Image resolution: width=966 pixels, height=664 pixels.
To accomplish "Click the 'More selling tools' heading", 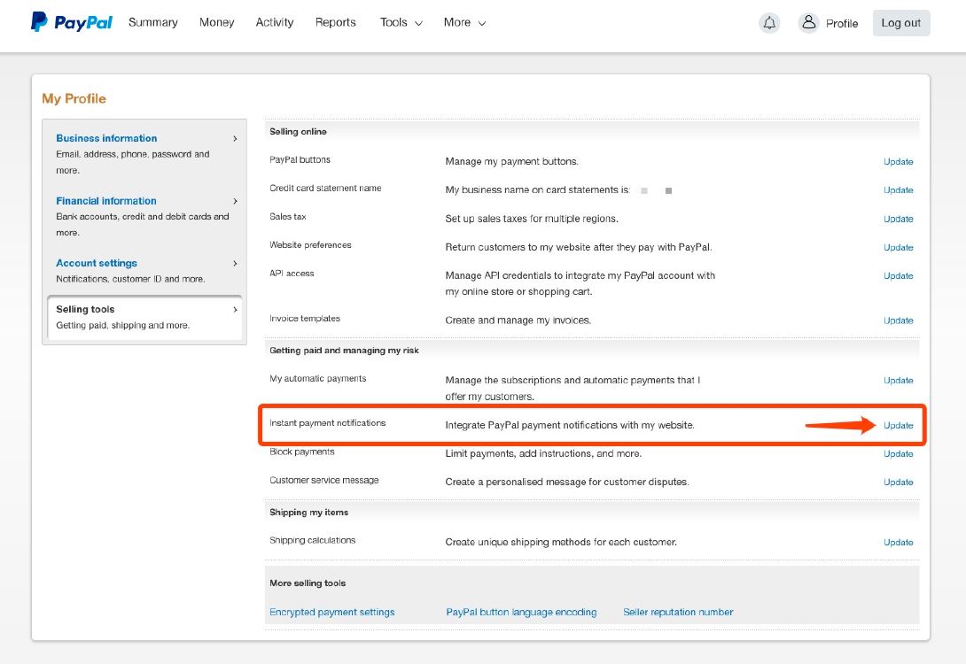I will pos(308,583).
